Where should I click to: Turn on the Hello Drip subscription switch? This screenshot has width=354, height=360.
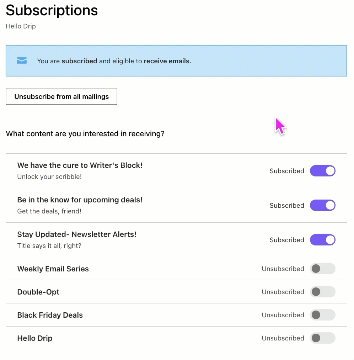(322, 338)
